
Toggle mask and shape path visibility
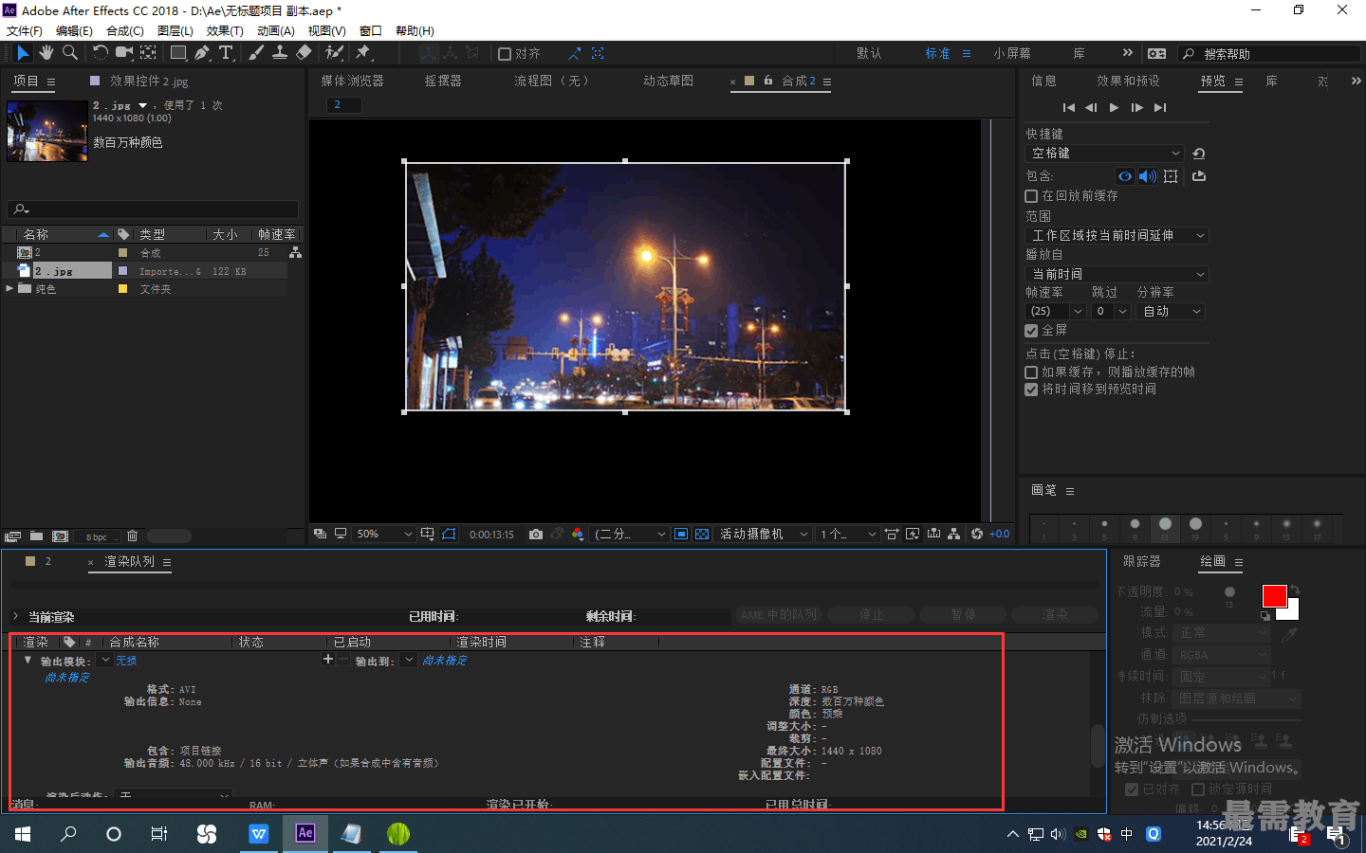coord(449,535)
